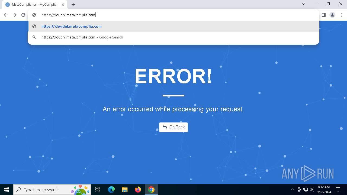Open the Windows Start menu
The width and height of the screenshot is (347, 195).
(7, 190)
